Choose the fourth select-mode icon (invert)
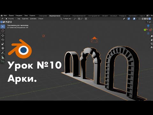The width and height of the screenshot is (153, 115). click(x=9, y=22)
